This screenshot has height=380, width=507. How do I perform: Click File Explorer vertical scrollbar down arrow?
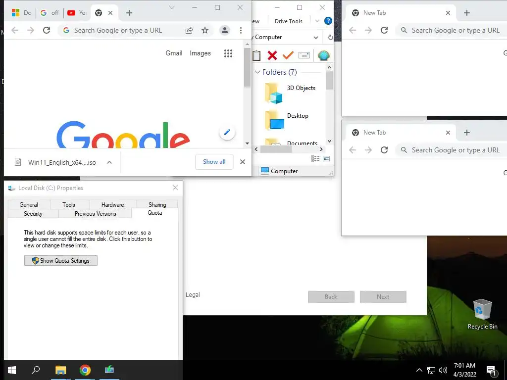pos(329,141)
